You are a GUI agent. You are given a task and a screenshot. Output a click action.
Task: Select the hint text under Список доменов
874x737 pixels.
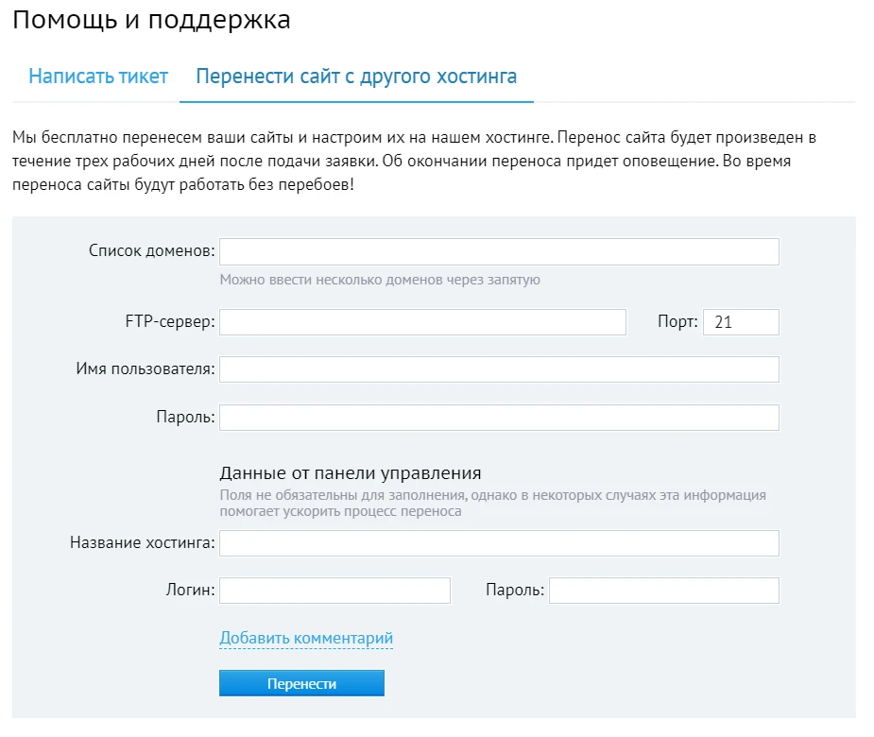(x=380, y=279)
